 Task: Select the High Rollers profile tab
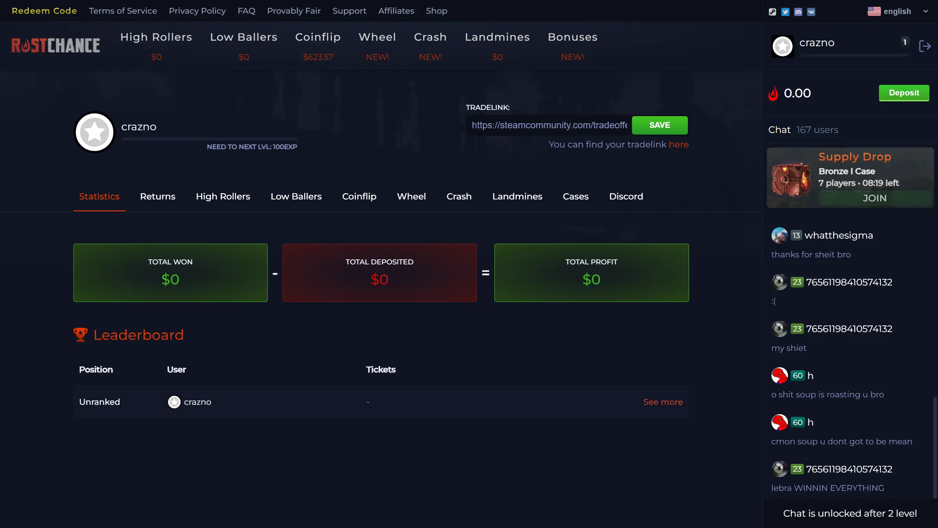[223, 197]
